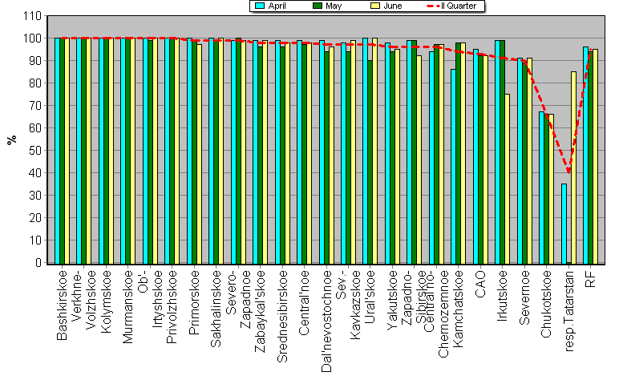Screen dimensions: 623x384
Task: Click the Murmanskoe axis label
Action: point(127,307)
